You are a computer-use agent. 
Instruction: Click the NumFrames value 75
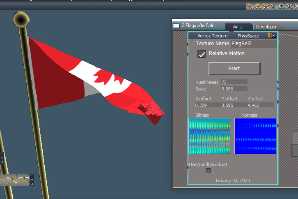click(x=234, y=82)
